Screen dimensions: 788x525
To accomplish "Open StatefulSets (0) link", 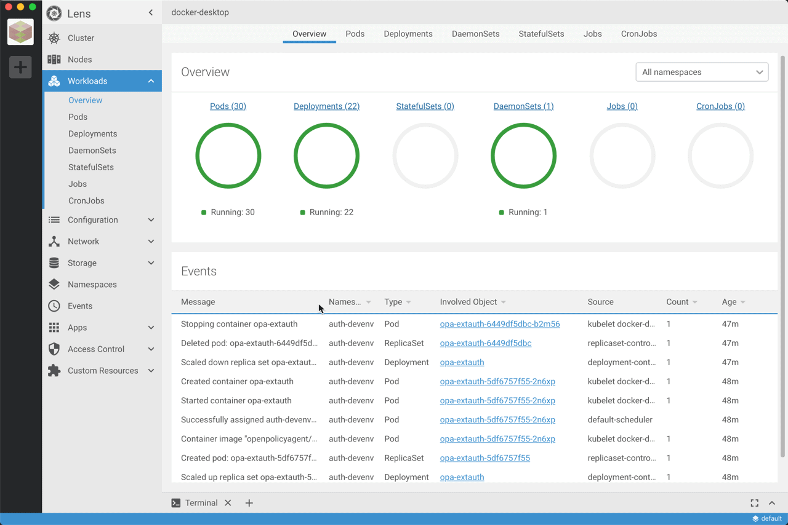I will coord(425,106).
